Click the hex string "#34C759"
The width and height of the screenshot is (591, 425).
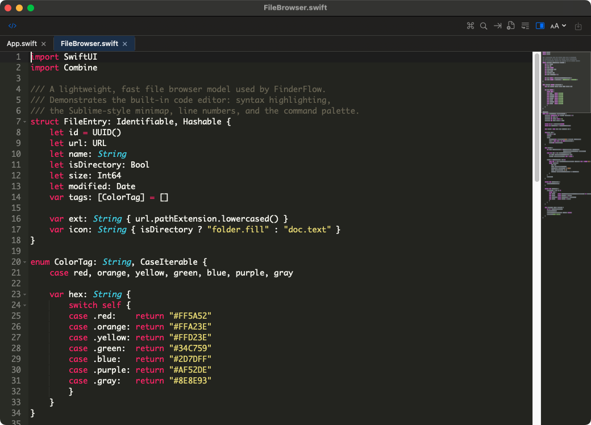[x=190, y=348]
